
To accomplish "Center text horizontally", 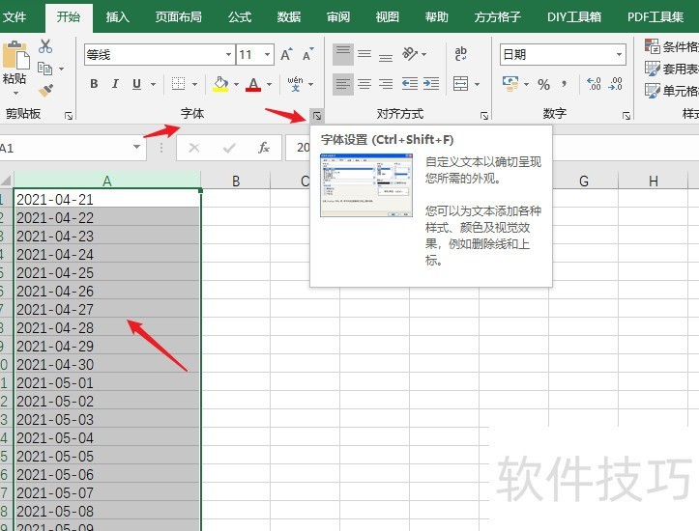I will [x=364, y=84].
